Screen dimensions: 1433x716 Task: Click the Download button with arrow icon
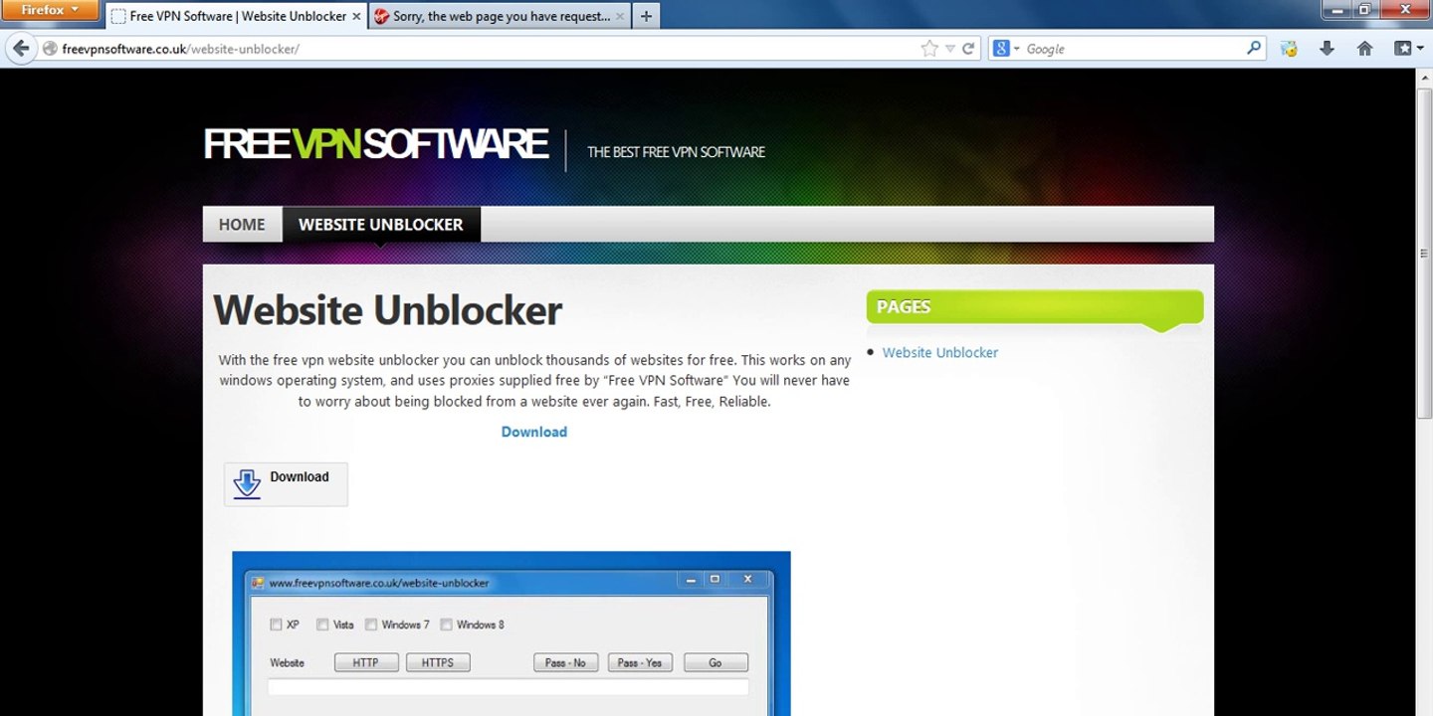click(286, 484)
